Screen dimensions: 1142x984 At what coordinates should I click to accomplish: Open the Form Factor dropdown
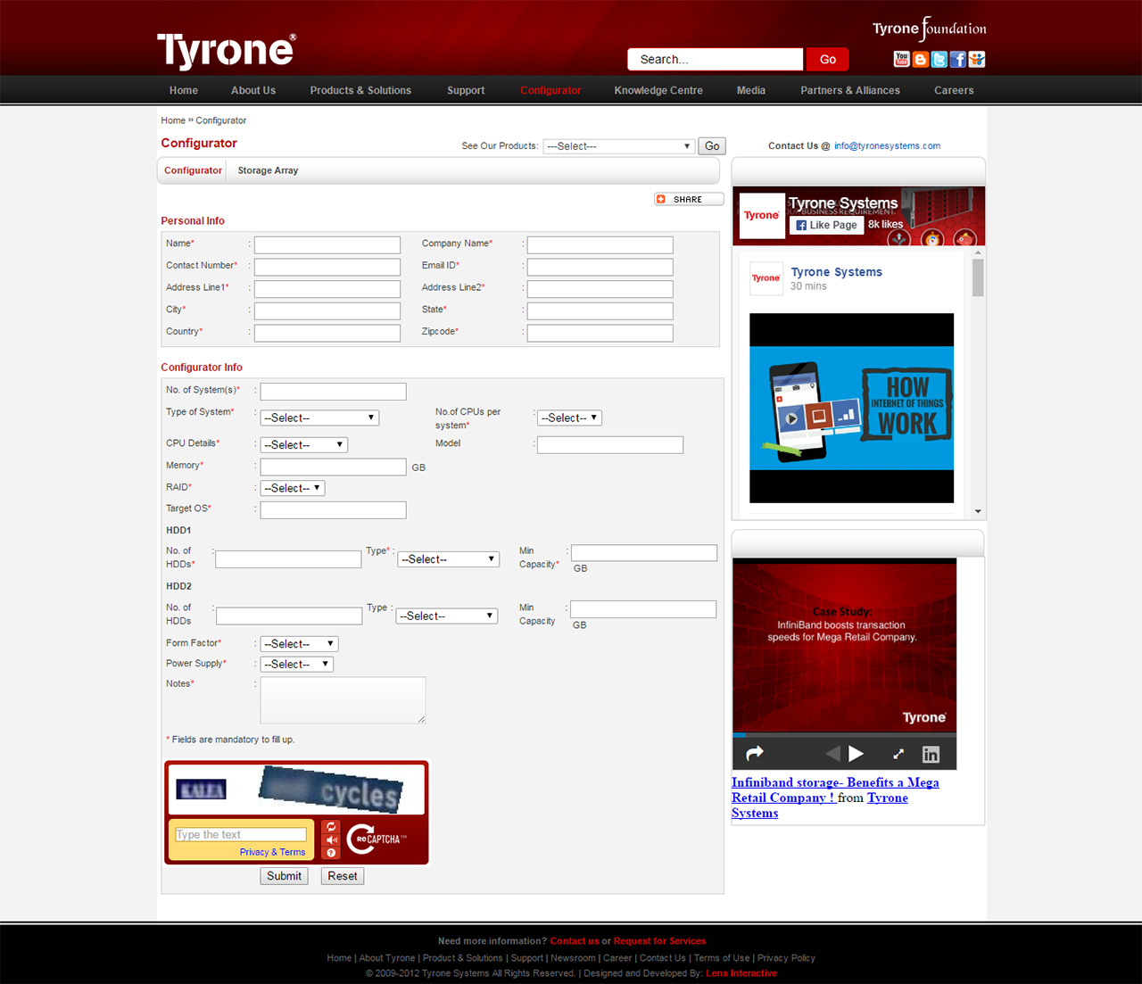pos(299,643)
